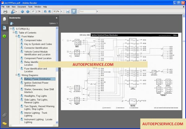
Task: Click the green help question icon
Action: (x=4, y=36)
